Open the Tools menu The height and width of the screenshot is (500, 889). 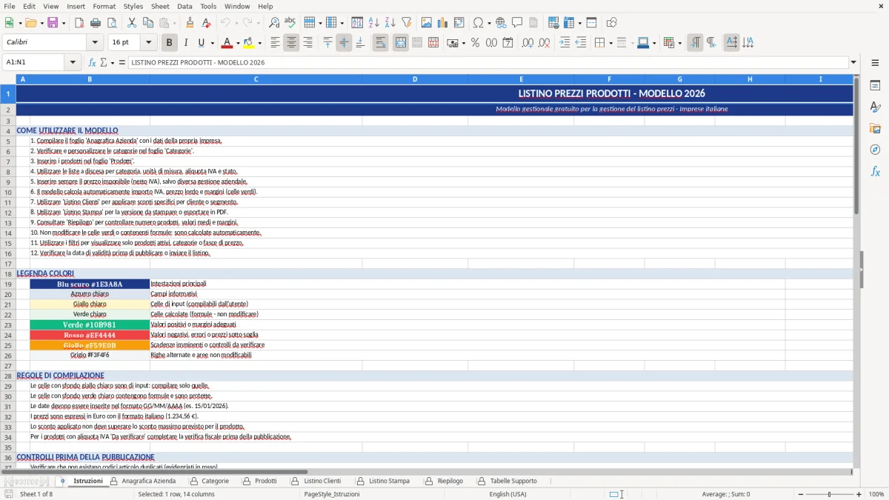(x=208, y=6)
